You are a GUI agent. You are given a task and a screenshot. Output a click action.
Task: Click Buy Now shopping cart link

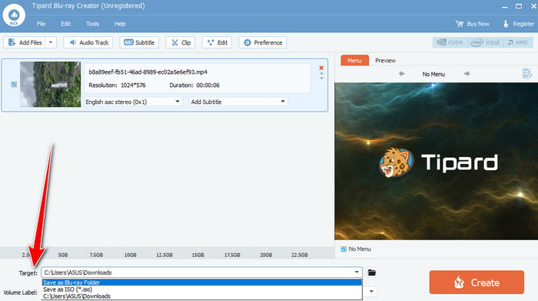[x=473, y=24]
